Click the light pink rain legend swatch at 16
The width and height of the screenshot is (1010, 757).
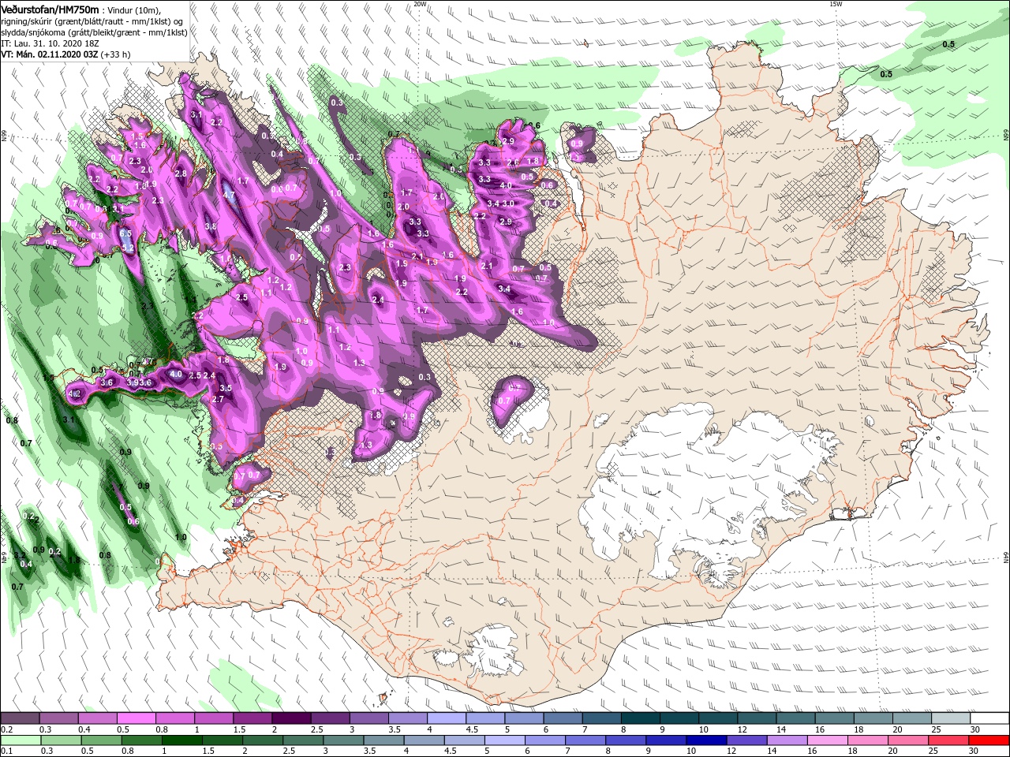(x=826, y=740)
